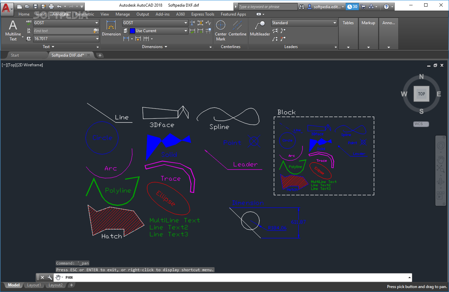Open Autodesk App Store cart icon
The width and height of the screenshot is (449, 292).
click(363, 7)
